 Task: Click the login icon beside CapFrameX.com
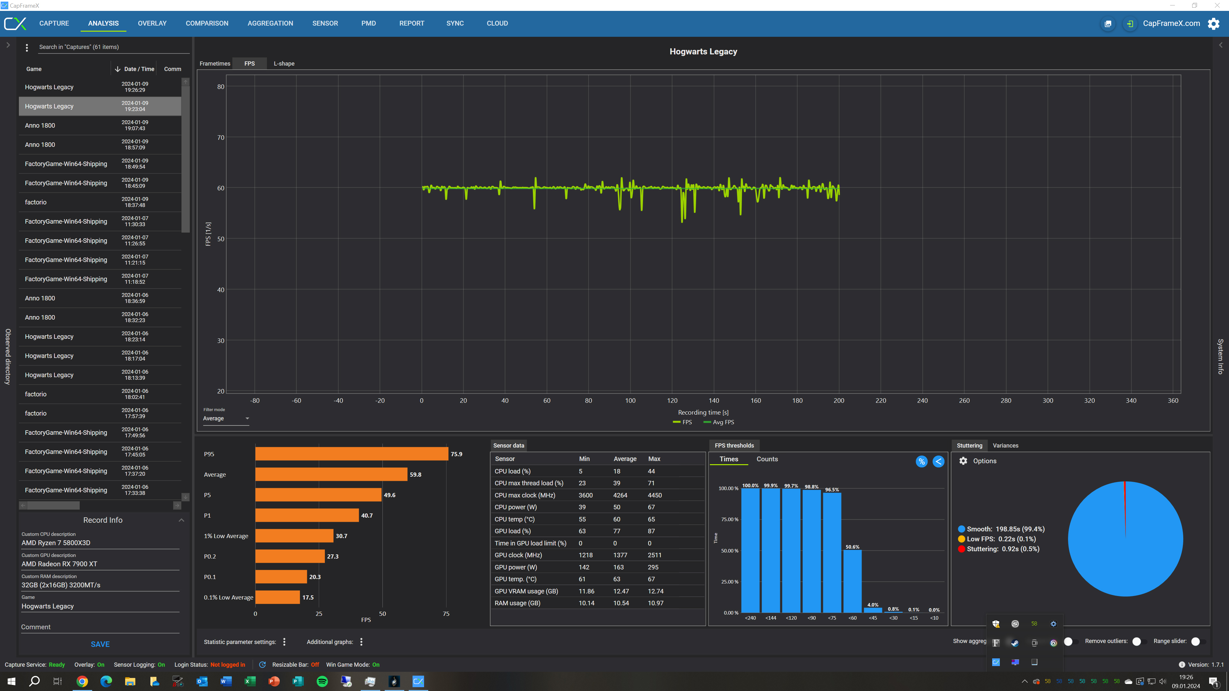click(1130, 23)
